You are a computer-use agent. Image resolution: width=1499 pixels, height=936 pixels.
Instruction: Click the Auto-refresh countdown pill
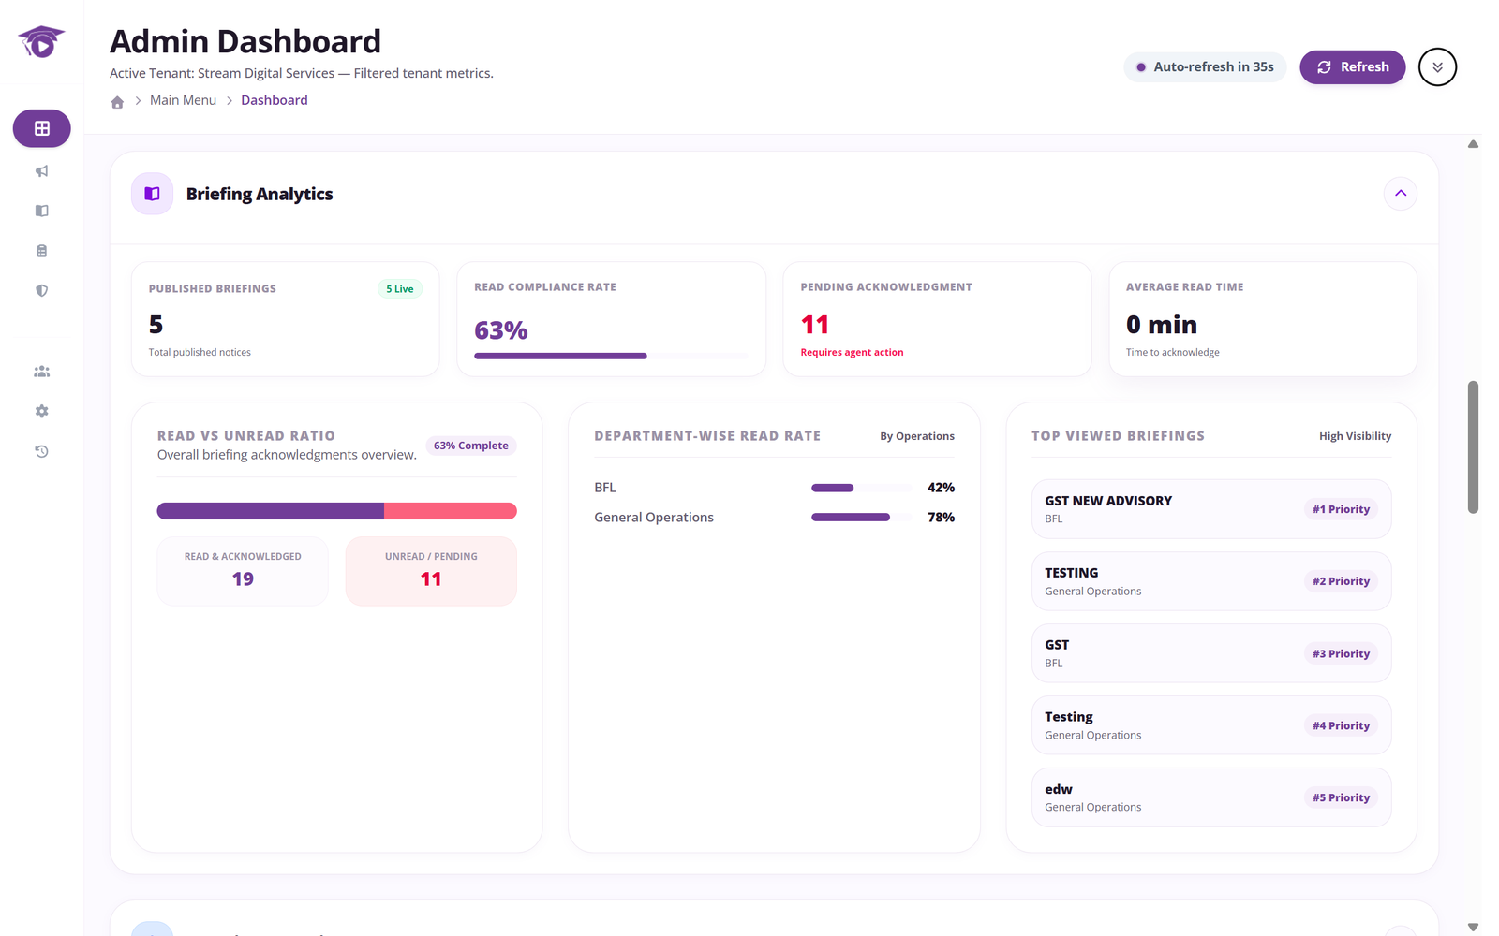(x=1205, y=67)
